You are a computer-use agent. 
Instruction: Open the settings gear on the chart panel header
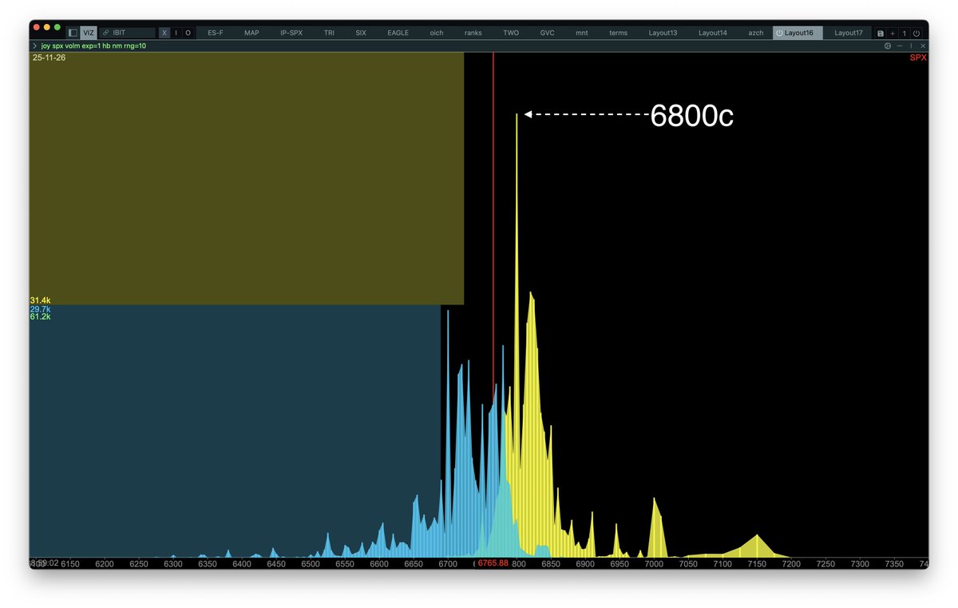[888, 46]
